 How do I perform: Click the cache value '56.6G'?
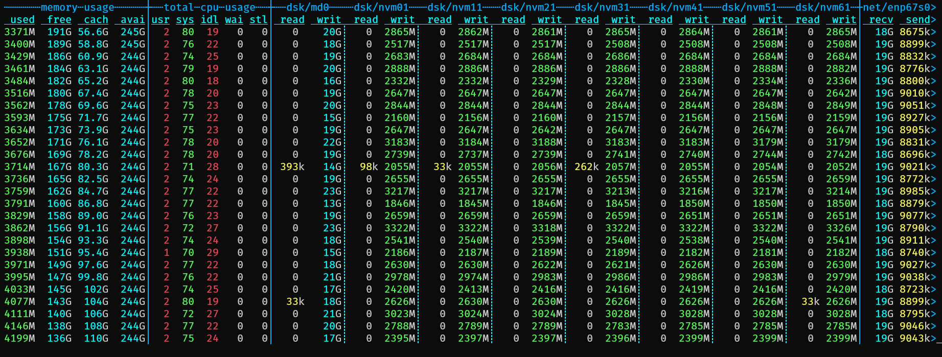93,32
